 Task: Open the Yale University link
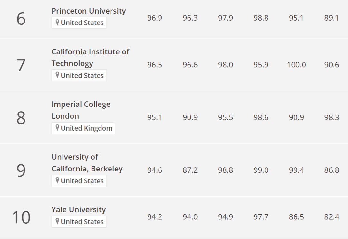tap(79, 209)
